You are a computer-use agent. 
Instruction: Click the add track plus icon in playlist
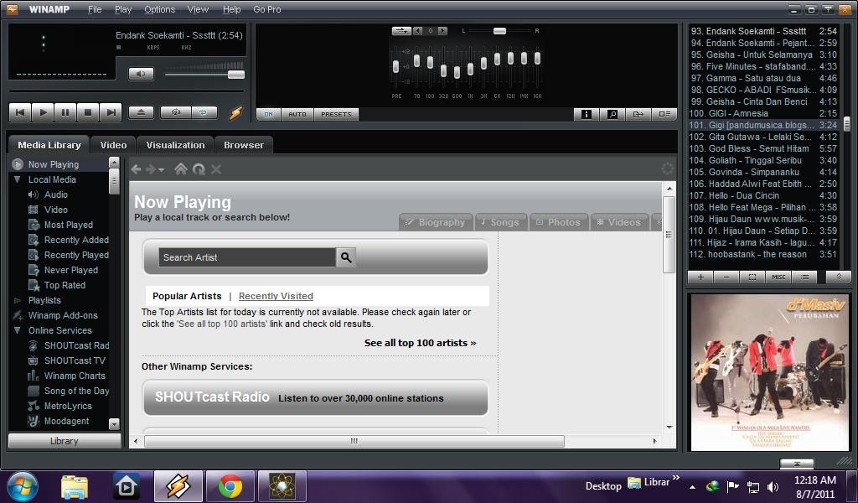(700, 276)
